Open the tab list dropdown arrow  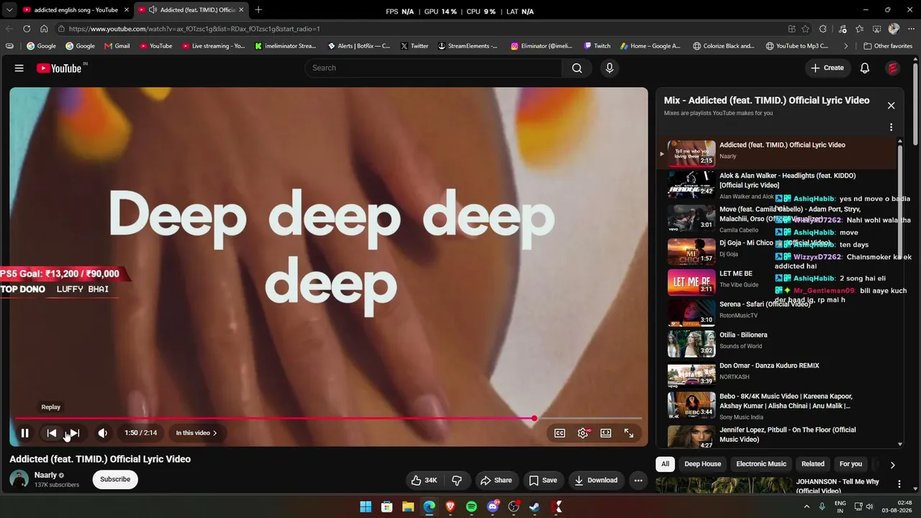[x=9, y=10]
